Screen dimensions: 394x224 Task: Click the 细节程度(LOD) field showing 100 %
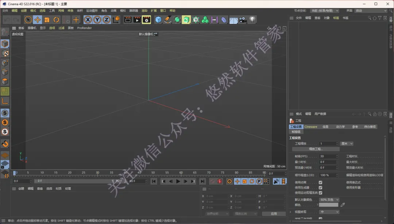329,175
